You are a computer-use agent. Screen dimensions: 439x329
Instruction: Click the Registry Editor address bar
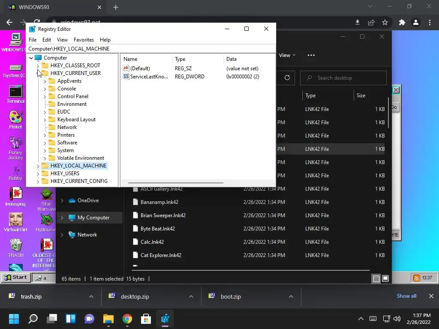[x=150, y=49]
